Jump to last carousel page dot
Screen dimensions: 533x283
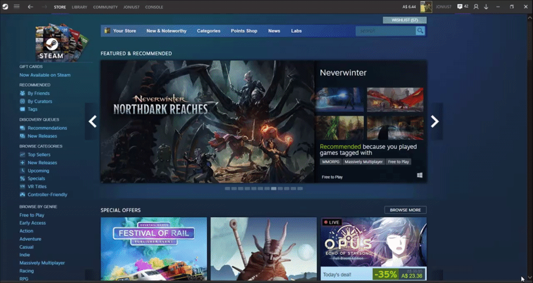coord(300,188)
